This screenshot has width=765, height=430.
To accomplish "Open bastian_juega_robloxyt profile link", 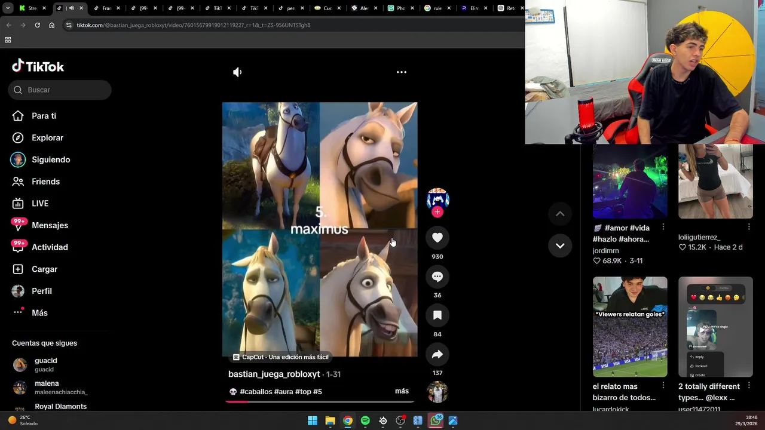I will tap(274, 374).
